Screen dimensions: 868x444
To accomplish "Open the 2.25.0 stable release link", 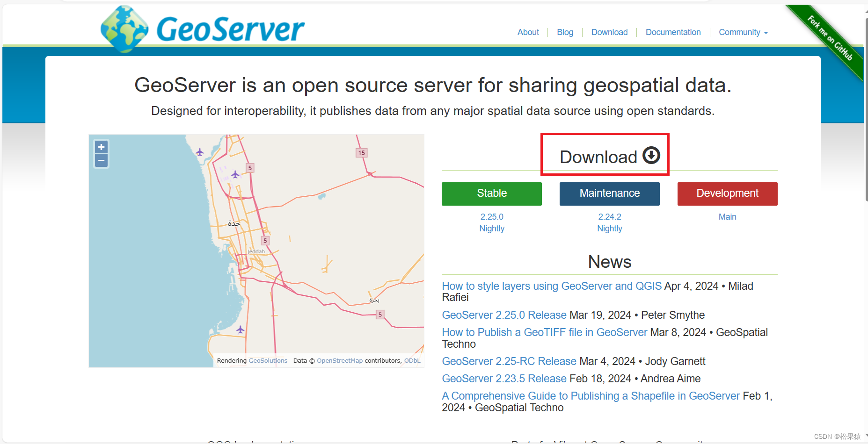I will point(492,216).
